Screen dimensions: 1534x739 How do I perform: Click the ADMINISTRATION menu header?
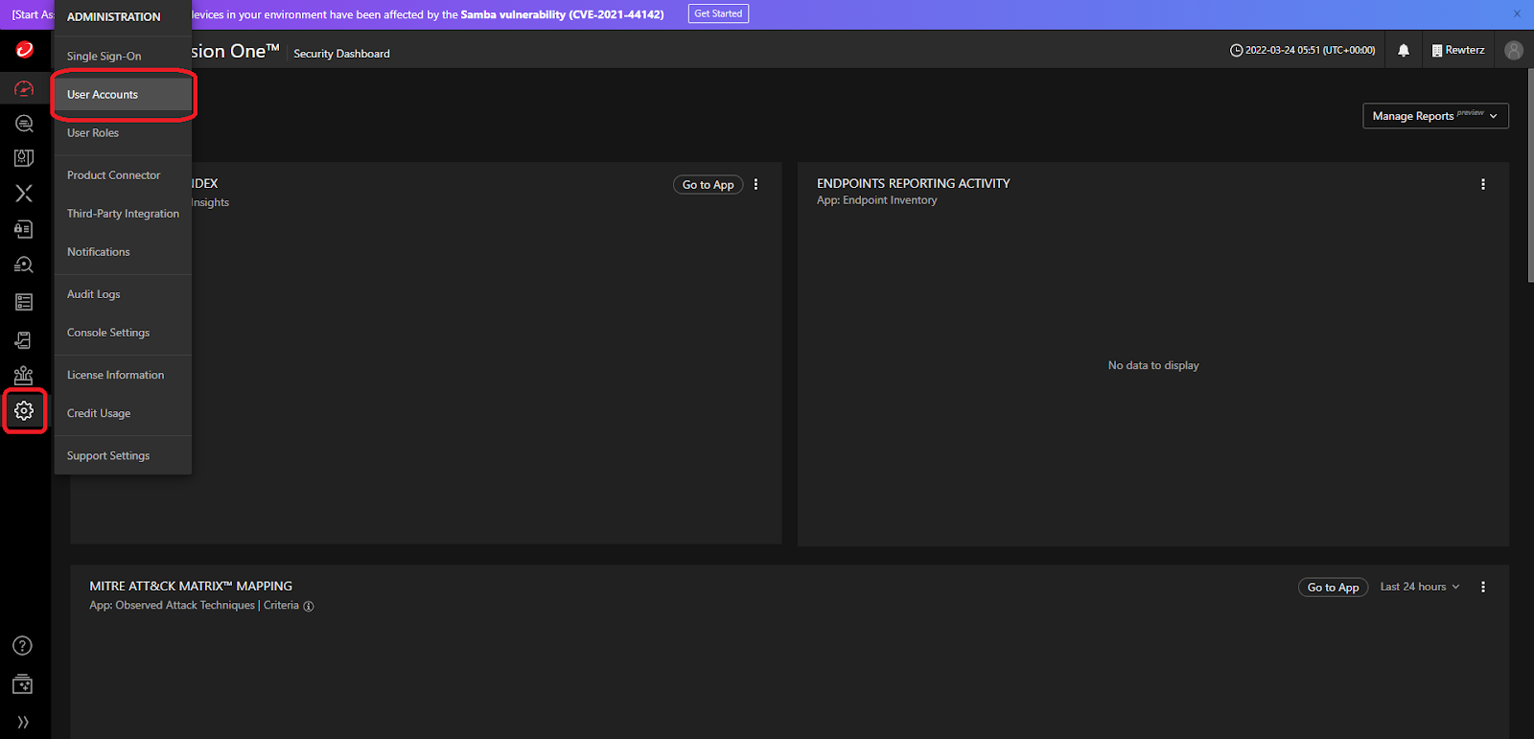[113, 17]
